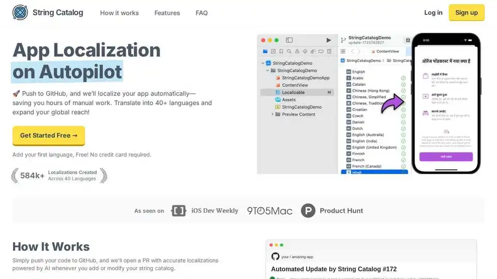Select the Xcode source control navigator icon
Image resolution: width=497 pixels, height=279 pixels.
click(x=273, y=51)
